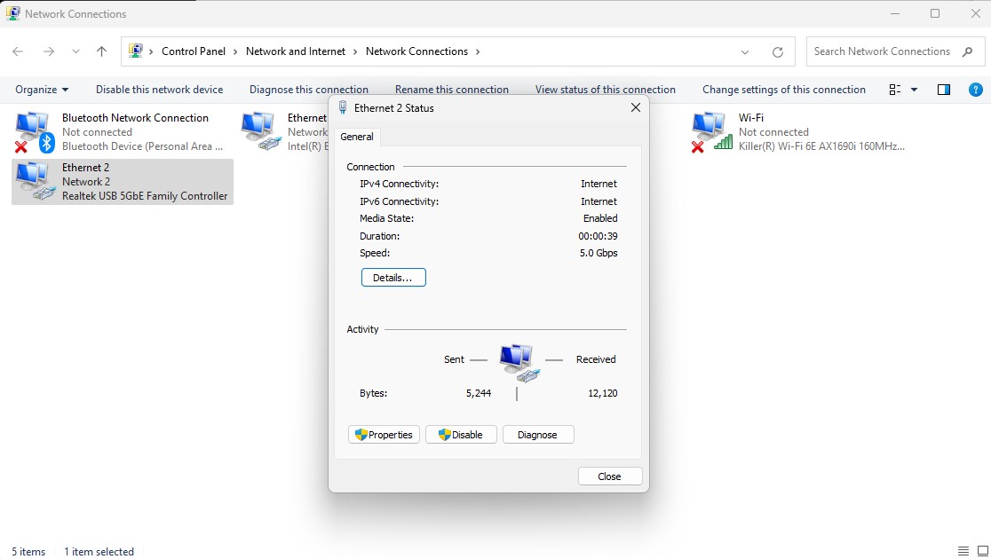Choose Rename this connection

tap(452, 90)
